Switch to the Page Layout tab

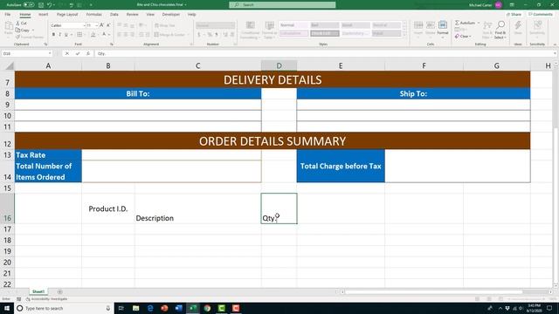pyautogui.click(x=67, y=14)
